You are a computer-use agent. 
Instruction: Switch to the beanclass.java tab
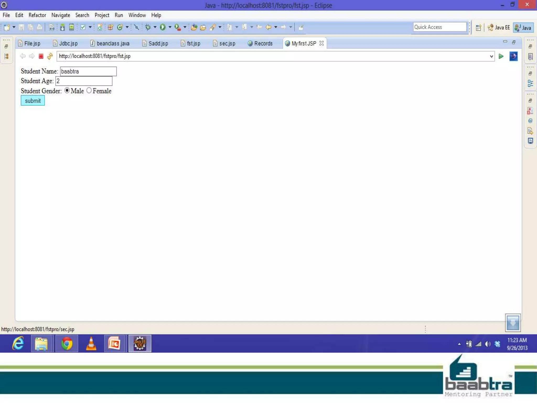pyautogui.click(x=113, y=44)
